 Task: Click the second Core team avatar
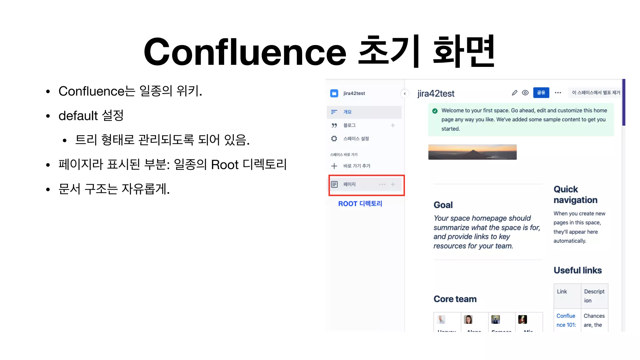click(468, 319)
